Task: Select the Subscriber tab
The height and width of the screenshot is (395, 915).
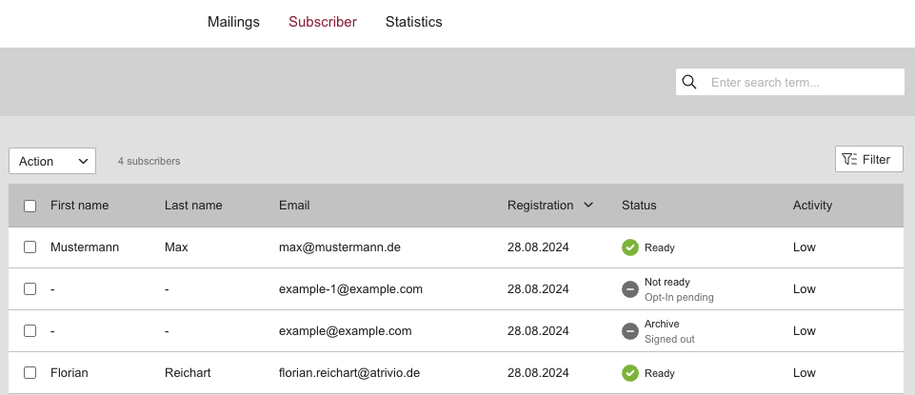Action: [x=323, y=22]
